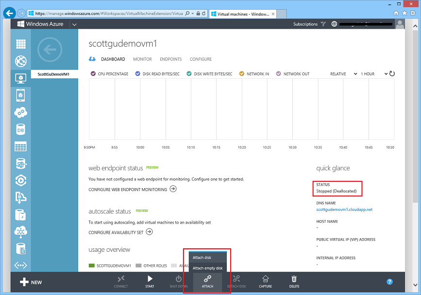Click the user account avatar

400,24
